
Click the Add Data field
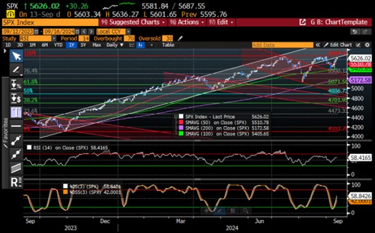point(282,45)
